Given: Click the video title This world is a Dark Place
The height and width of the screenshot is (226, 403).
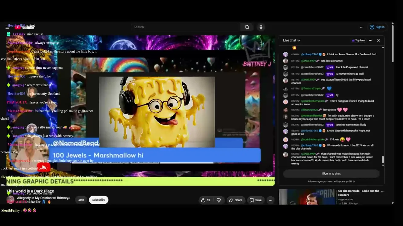Looking at the screenshot, I should tap(30, 191).
